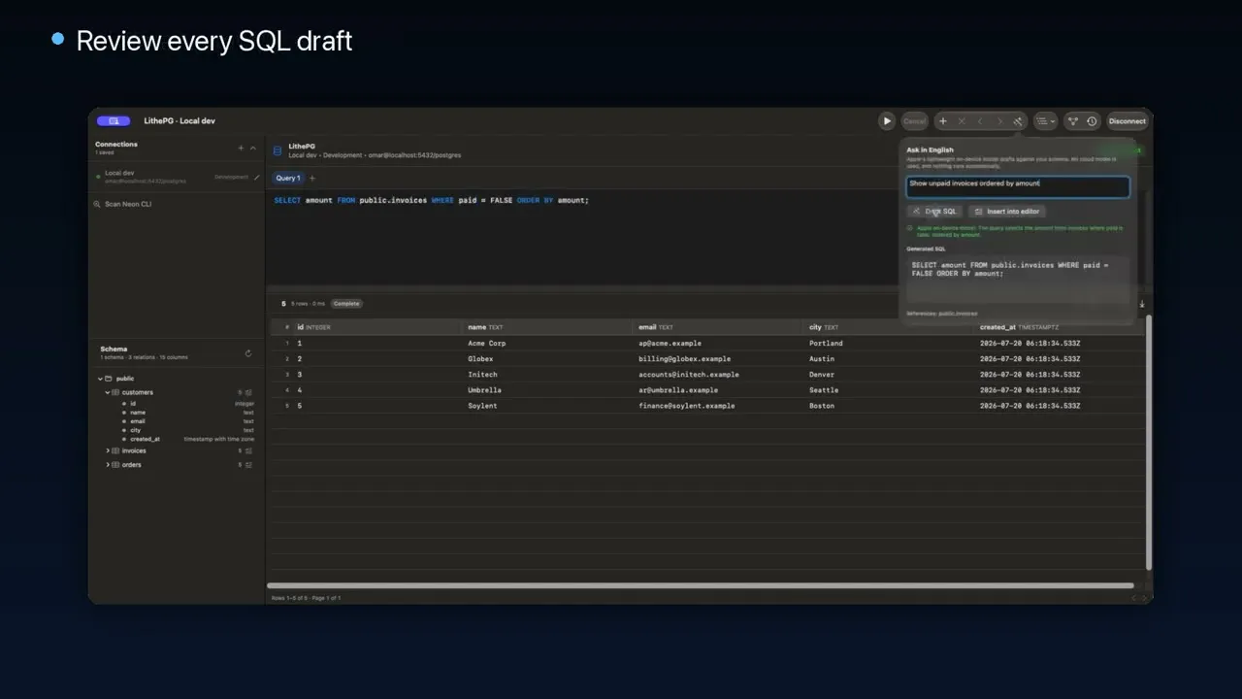The height and width of the screenshot is (699, 1242).
Task: Go back with the left arrow toolbar icon
Action: (x=980, y=121)
